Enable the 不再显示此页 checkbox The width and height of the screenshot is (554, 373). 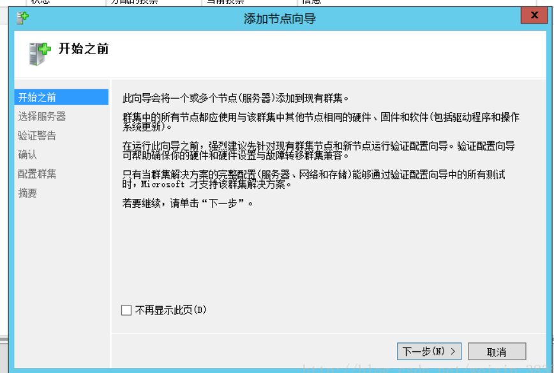[126, 310]
